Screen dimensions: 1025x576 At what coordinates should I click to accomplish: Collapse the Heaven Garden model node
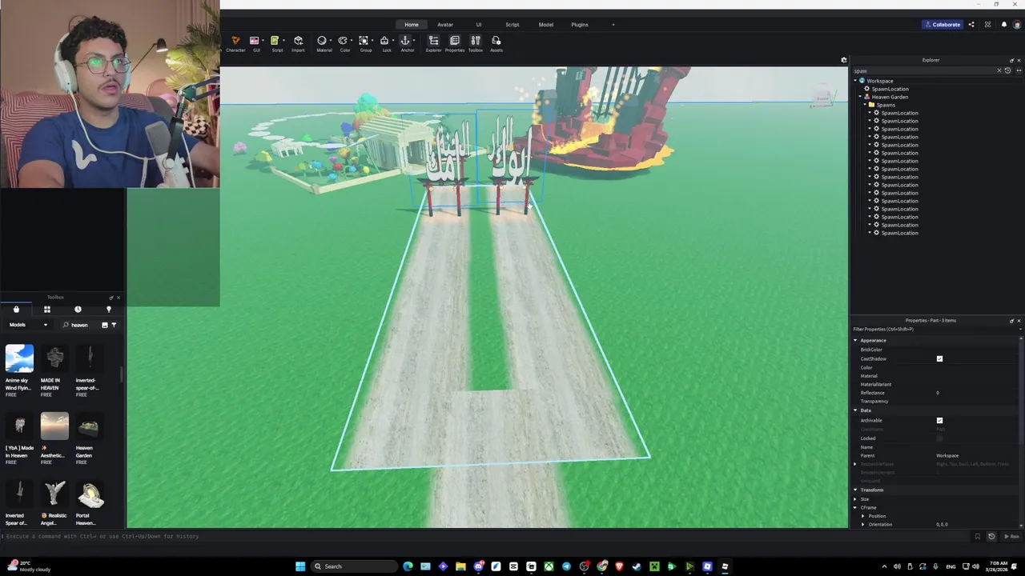pos(861,97)
